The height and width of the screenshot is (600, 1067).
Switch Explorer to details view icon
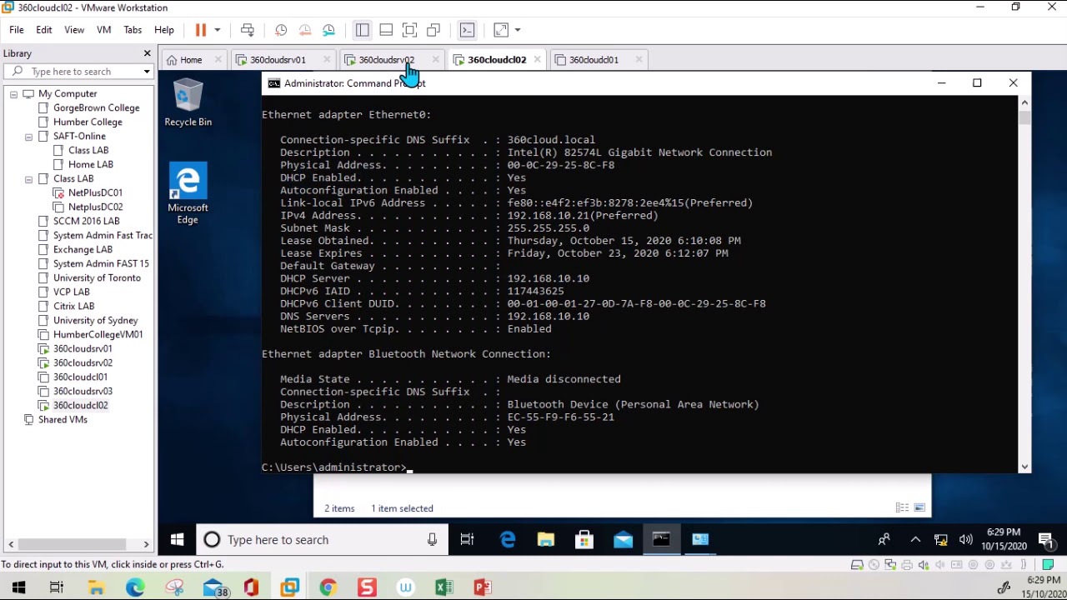902,507
